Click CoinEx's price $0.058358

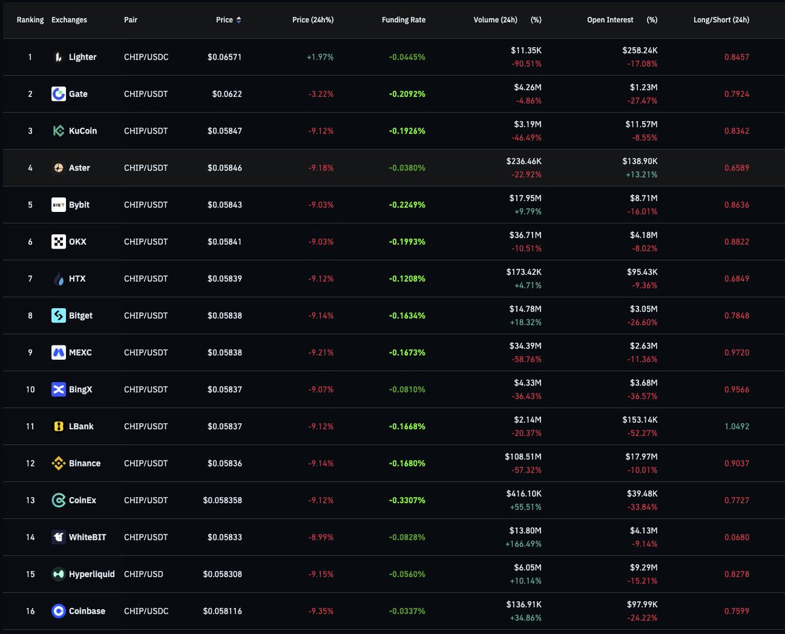point(222,501)
